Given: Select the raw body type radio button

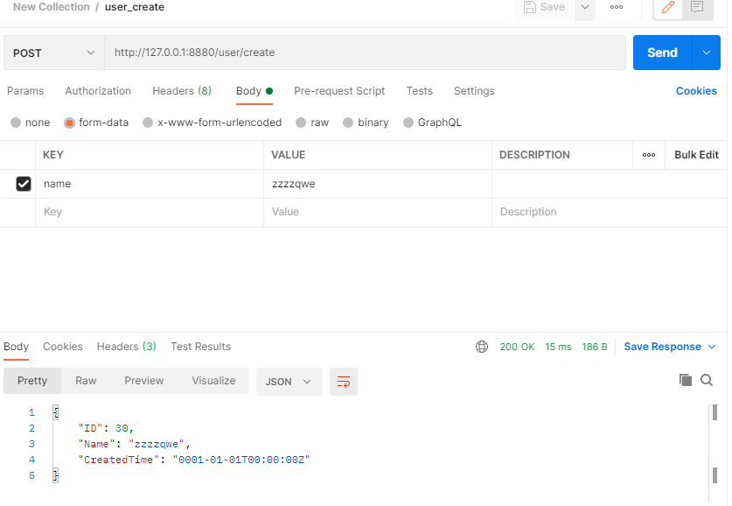Looking at the screenshot, I should [301, 123].
